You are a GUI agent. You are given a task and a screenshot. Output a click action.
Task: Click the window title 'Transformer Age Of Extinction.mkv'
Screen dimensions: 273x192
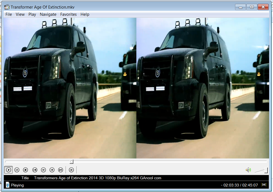pyautogui.click(x=43, y=7)
